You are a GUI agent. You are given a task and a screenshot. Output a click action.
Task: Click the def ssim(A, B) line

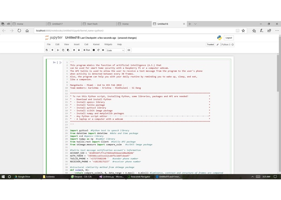coord(80,170)
